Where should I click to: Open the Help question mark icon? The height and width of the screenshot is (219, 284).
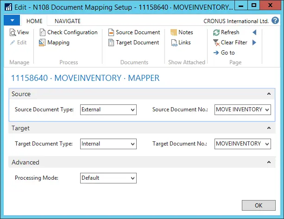pyautogui.click(x=275, y=21)
